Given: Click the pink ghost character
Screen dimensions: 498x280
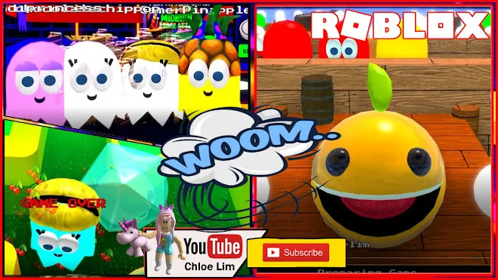Looking at the screenshot, I should tap(35, 82).
